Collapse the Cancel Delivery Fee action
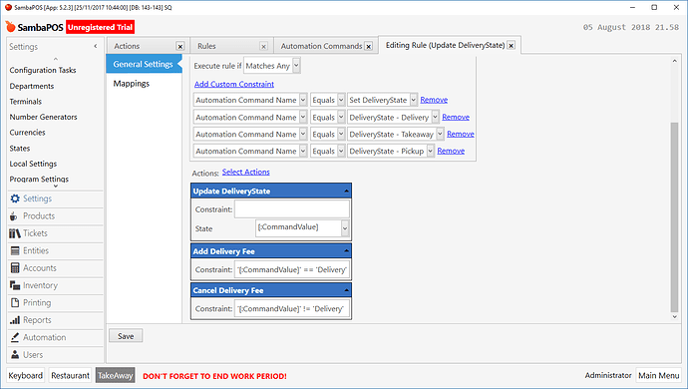Screen dimensions: 688x389 (346, 290)
